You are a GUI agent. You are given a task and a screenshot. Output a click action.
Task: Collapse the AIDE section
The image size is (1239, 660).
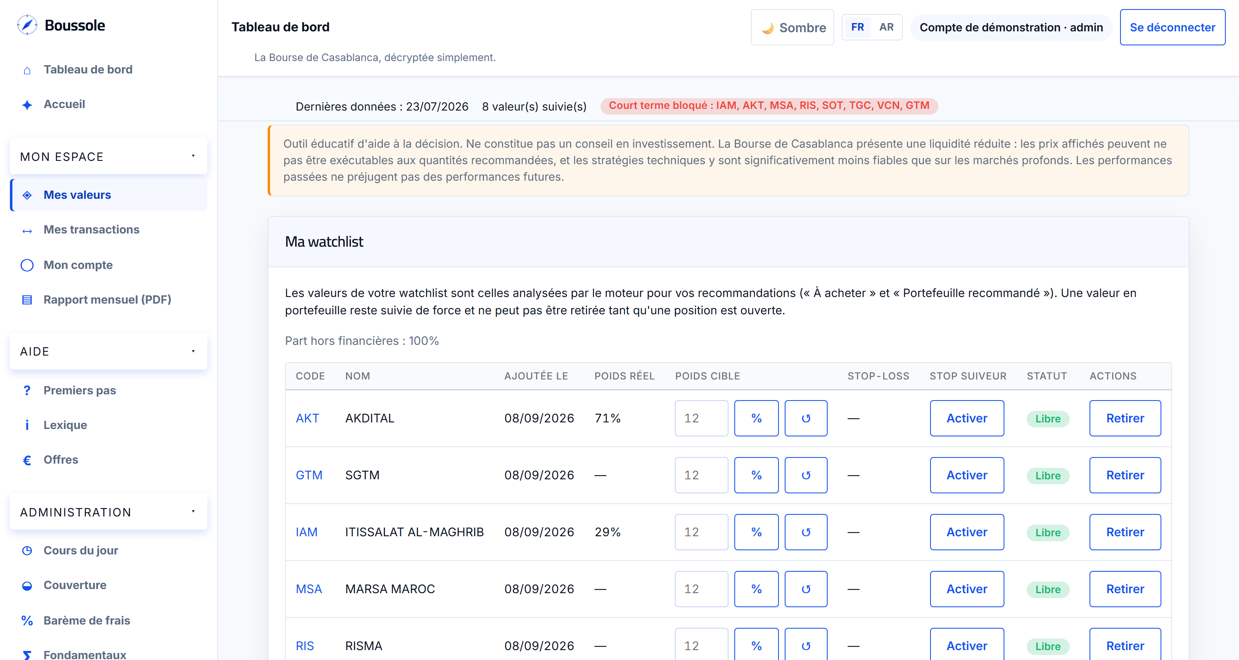click(108, 351)
